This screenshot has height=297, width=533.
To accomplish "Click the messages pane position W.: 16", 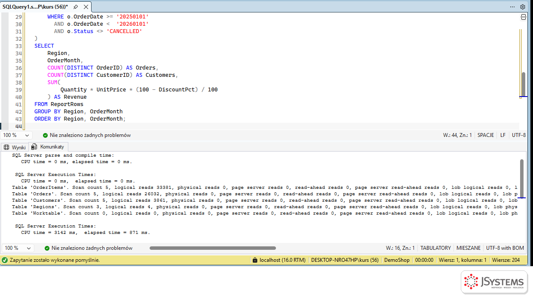I will (x=400, y=248).
